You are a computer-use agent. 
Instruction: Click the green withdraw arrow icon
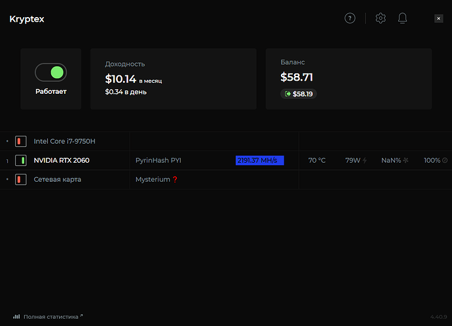click(288, 94)
